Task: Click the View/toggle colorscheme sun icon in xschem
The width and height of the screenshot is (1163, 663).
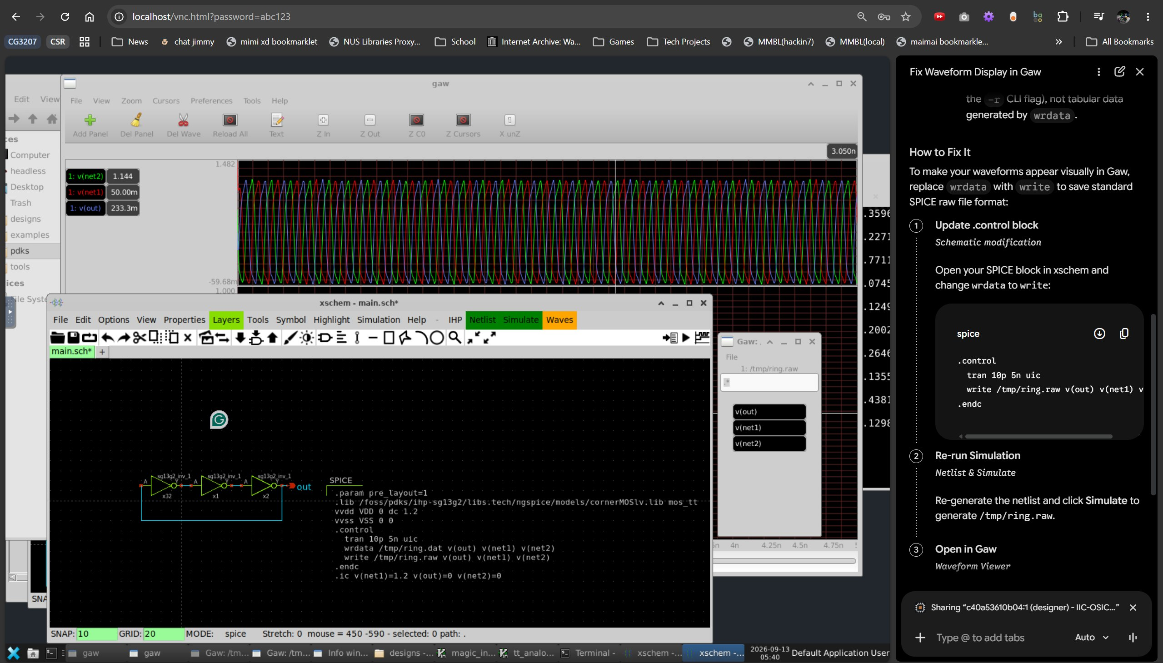Action: (307, 338)
